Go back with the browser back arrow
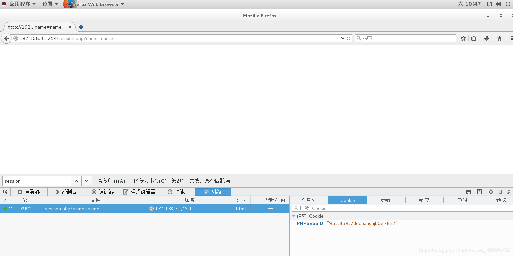513x256 pixels. point(6,38)
